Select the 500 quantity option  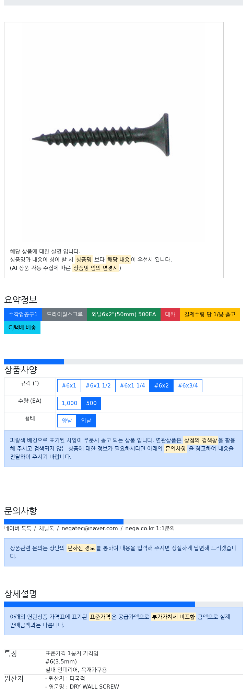click(91, 403)
